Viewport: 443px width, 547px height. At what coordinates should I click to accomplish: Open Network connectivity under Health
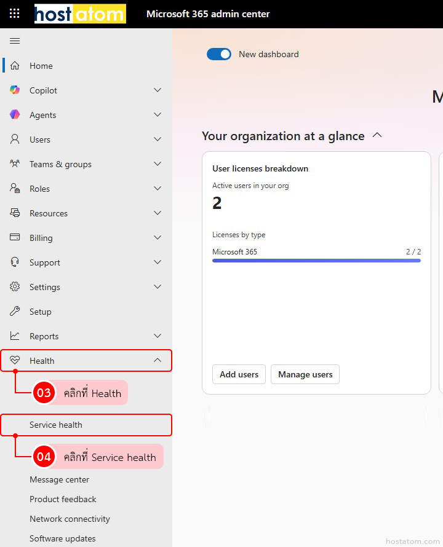[x=70, y=519]
